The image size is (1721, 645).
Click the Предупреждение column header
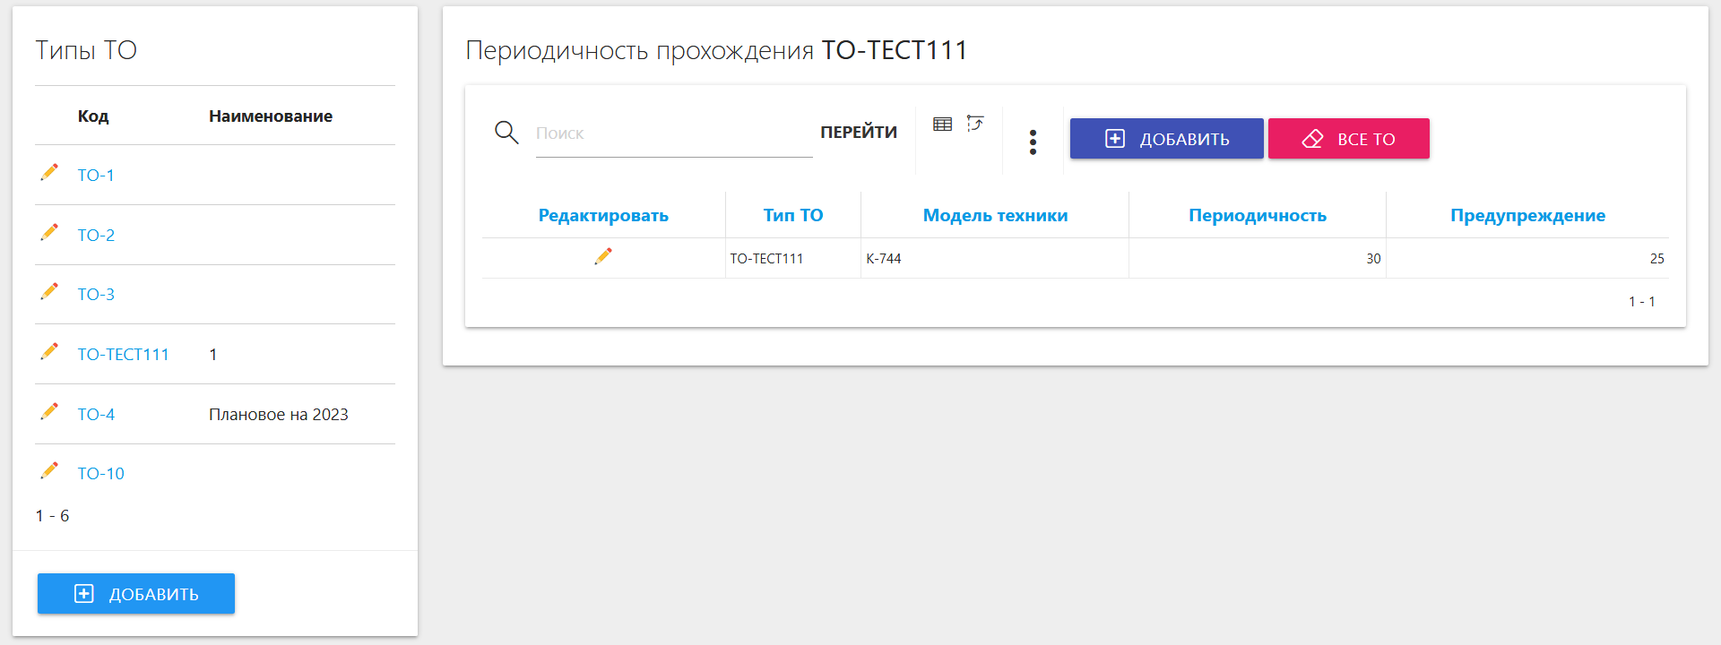pyautogui.click(x=1527, y=215)
